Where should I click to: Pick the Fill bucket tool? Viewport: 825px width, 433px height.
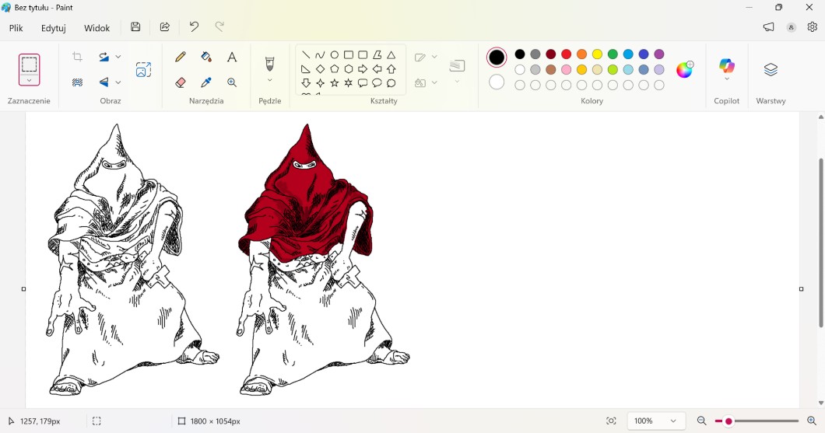coord(206,57)
